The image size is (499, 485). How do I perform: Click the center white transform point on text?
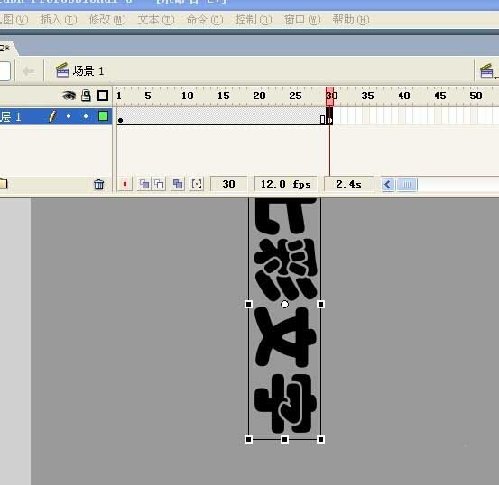[285, 305]
